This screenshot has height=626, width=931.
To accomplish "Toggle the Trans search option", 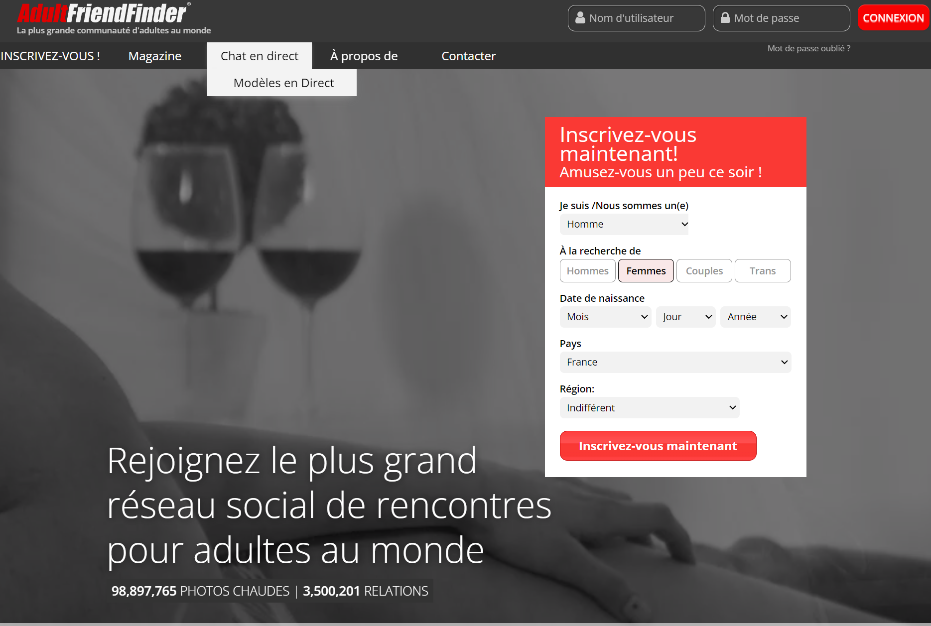I will tap(763, 271).
